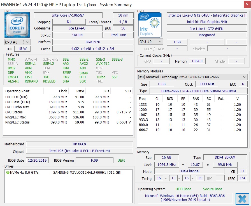Click the green check icon beside NVMe drive
251x206 pixels.
8,173
